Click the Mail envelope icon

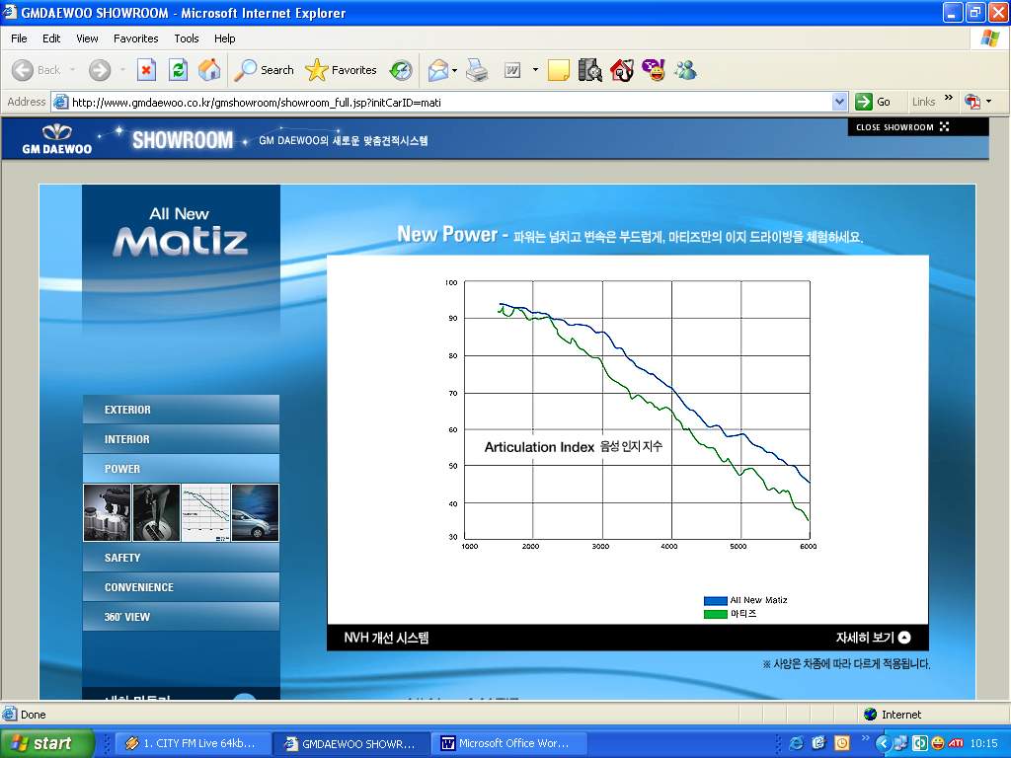click(437, 70)
